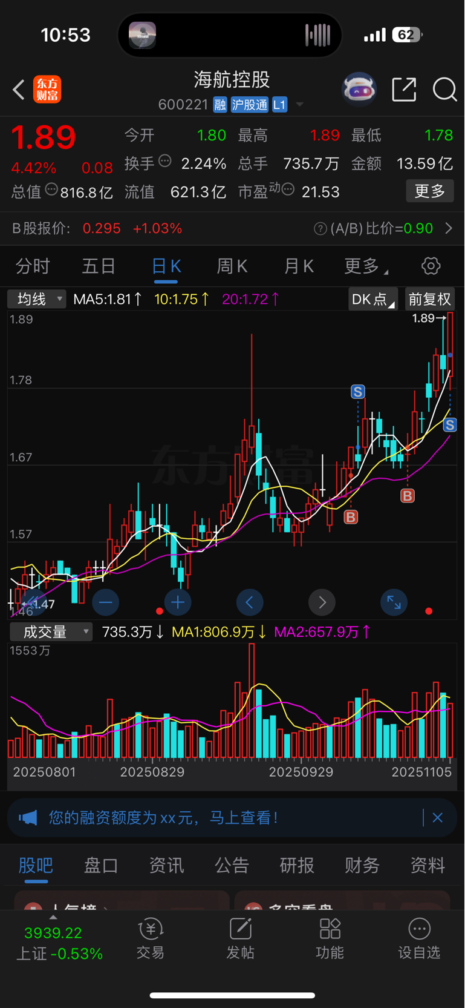
Task: Tap the L1 quote level tag
Action: pos(279,105)
